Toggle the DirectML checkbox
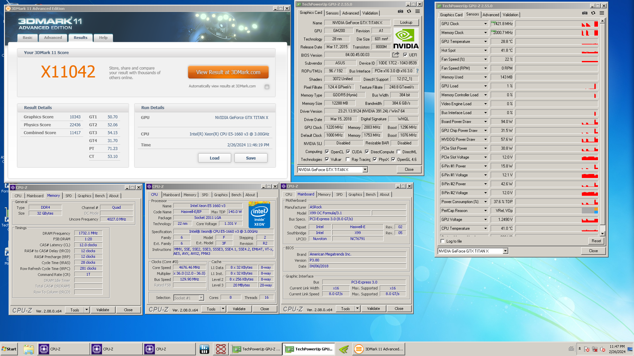The image size is (634, 356). coord(399,152)
